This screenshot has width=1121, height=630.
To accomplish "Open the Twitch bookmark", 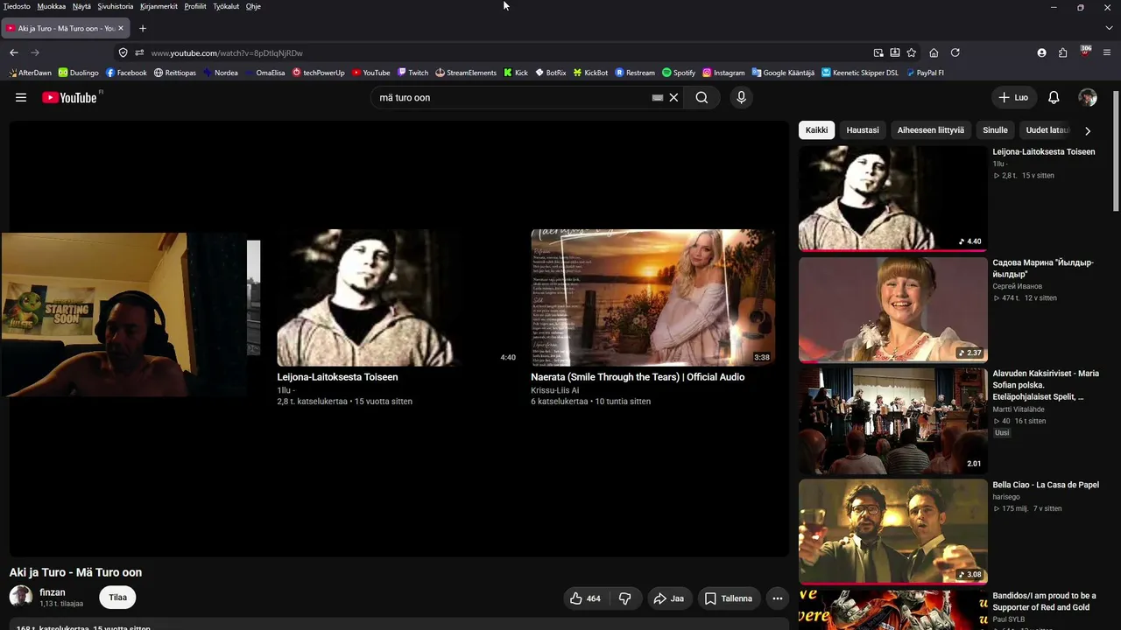I will pyautogui.click(x=412, y=73).
